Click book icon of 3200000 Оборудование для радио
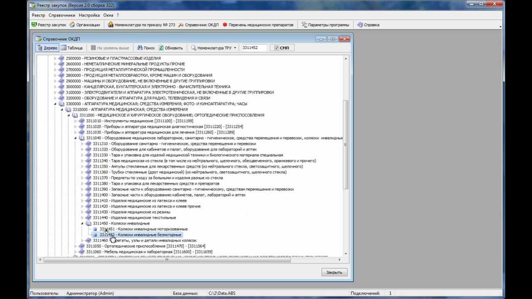The image size is (532, 299). pos(62,98)
